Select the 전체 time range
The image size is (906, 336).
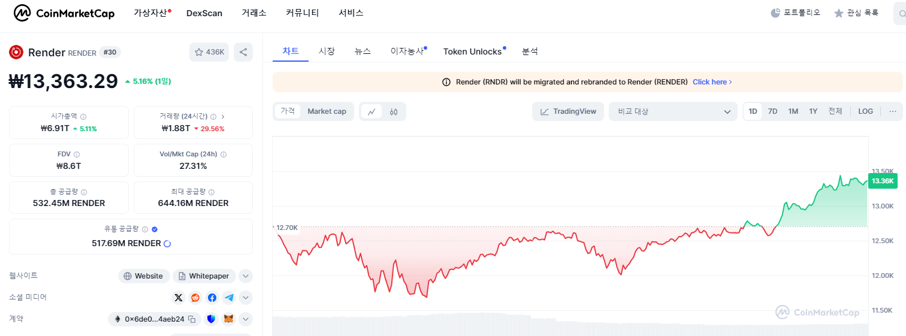point(835,111)
